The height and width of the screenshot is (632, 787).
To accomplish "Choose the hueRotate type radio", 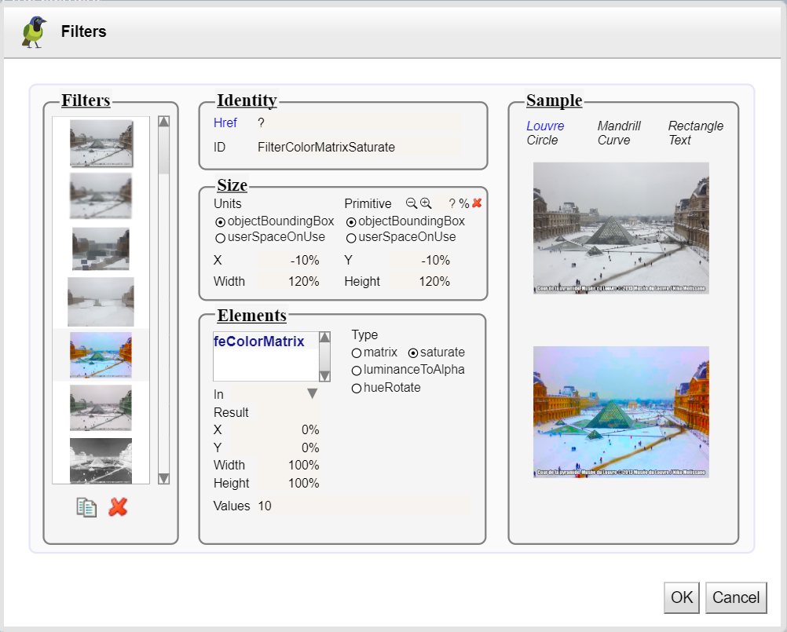I will coord(357,388).
